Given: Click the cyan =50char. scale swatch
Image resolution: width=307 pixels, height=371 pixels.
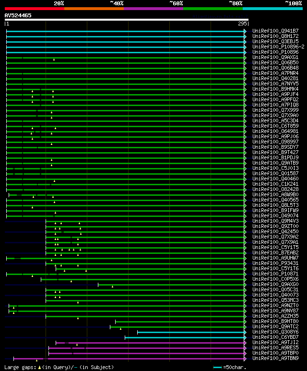Looking at the screenshot, I should tap(217, 368).
